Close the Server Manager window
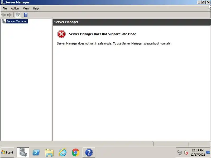Screen dimensions: 211x158 coord(208,2)
